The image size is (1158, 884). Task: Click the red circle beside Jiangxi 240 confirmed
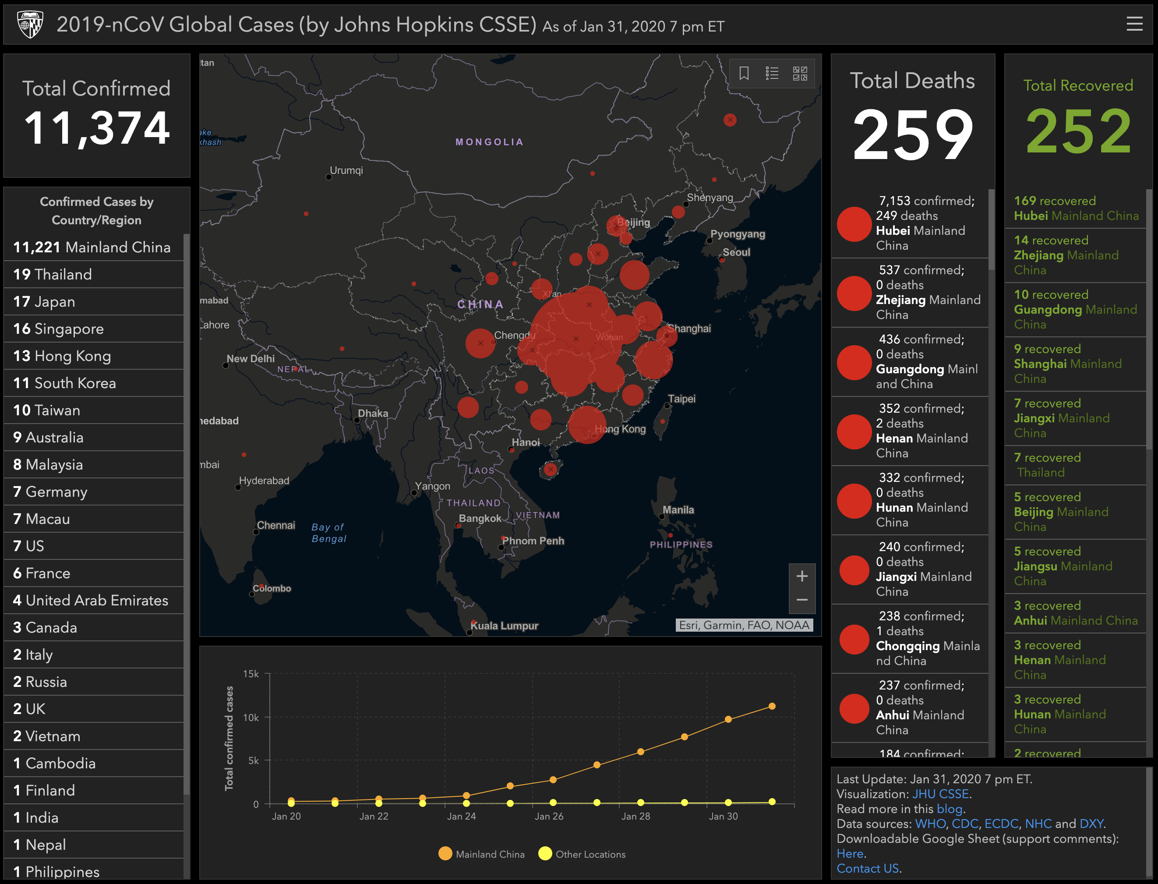tap(854, 570)
